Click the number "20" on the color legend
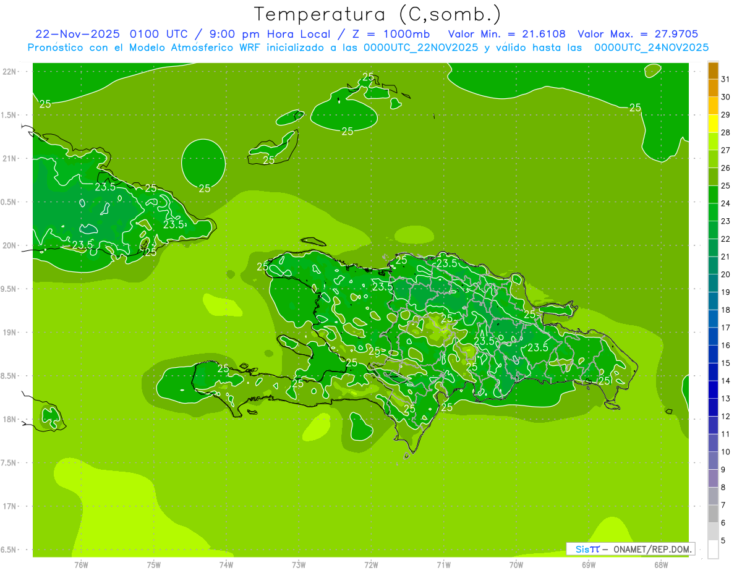Viewport: 742px width, 573px height. point(726,274)
